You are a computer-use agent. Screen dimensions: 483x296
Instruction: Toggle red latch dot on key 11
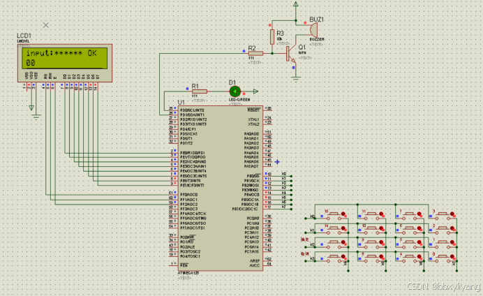381,214
